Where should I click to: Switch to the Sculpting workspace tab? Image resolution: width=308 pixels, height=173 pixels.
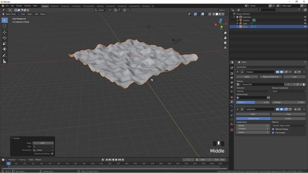[65, 6]
